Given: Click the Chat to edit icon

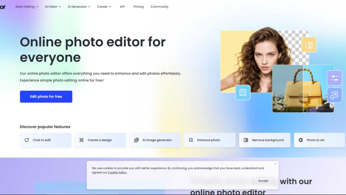Looking at the screenshot, I should tap(27, 140).
